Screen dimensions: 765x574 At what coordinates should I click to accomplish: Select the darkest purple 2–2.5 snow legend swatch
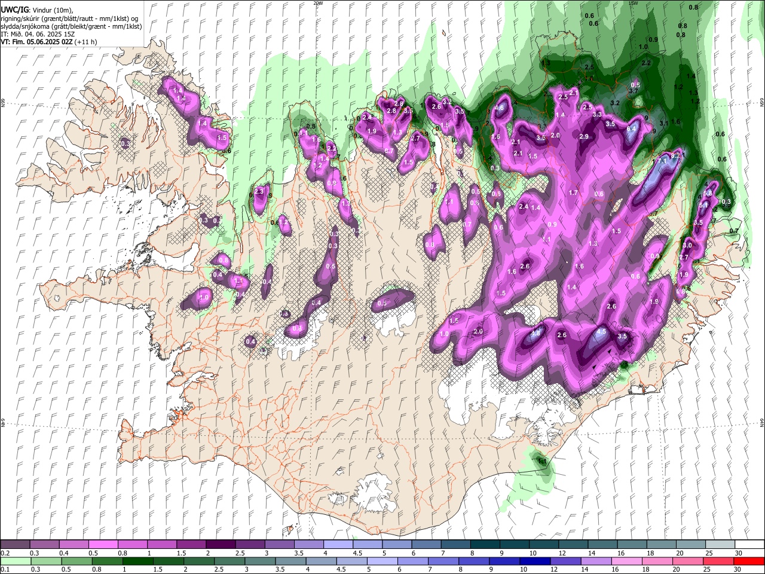221,544
